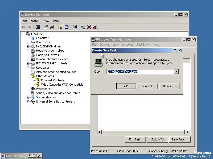Click the Uninstall device toolbar icon
The height and width of the screenshot is (159, 213).
click(x=89, y=27)
